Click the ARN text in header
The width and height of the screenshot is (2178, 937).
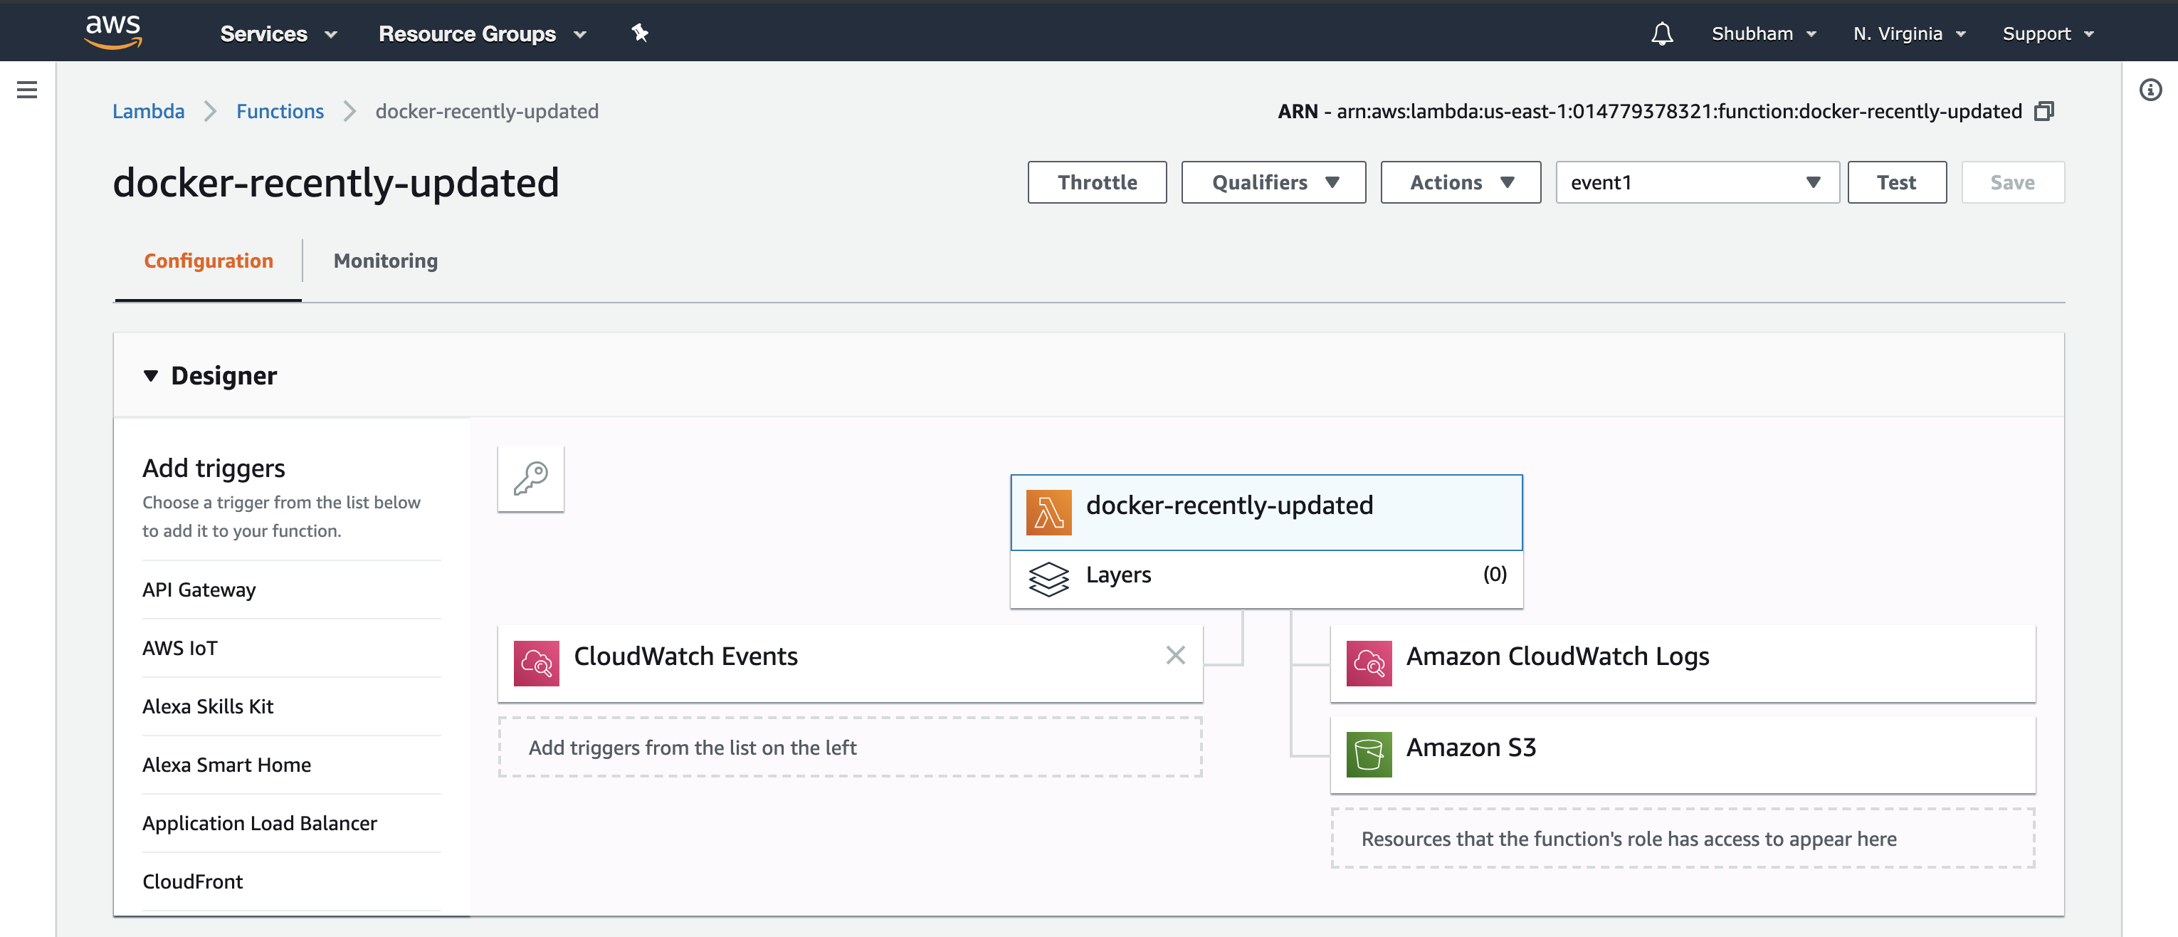(x=1648, y=112)
